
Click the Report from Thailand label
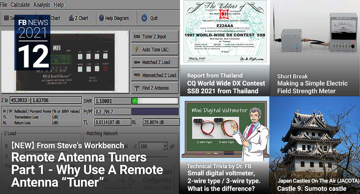click(x=215, y=75)
